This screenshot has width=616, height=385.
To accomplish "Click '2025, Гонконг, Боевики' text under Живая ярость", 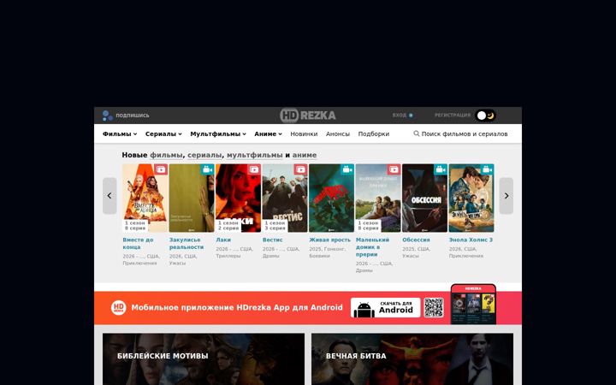I will click(327, 252).
